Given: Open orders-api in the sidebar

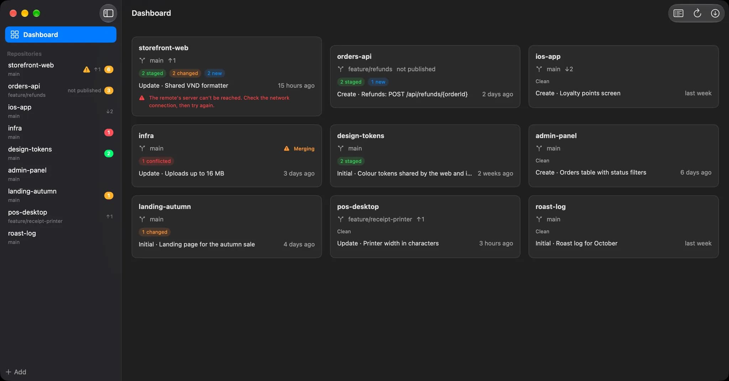Looking at the screenshot, I should pos(61,90).
